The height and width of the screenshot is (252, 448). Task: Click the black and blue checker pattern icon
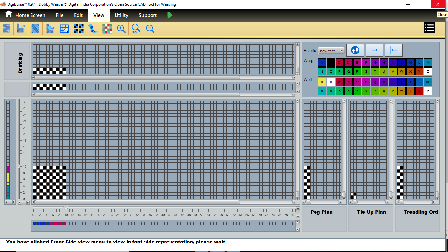pyautogui.click(x=79, y=29)
